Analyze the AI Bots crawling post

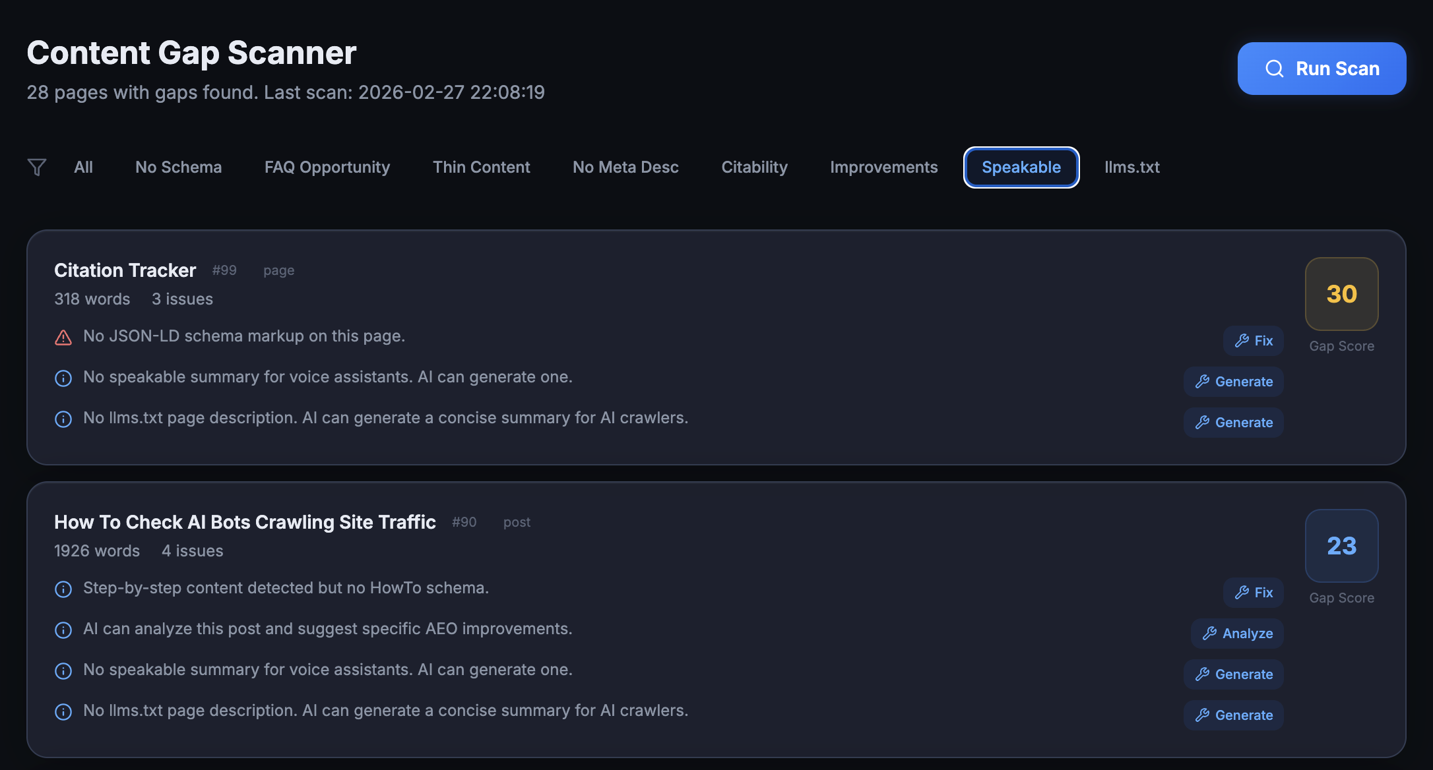pos(1236,634)
